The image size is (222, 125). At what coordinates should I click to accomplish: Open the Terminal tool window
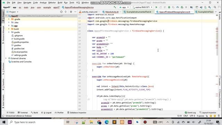coord(23,112)
